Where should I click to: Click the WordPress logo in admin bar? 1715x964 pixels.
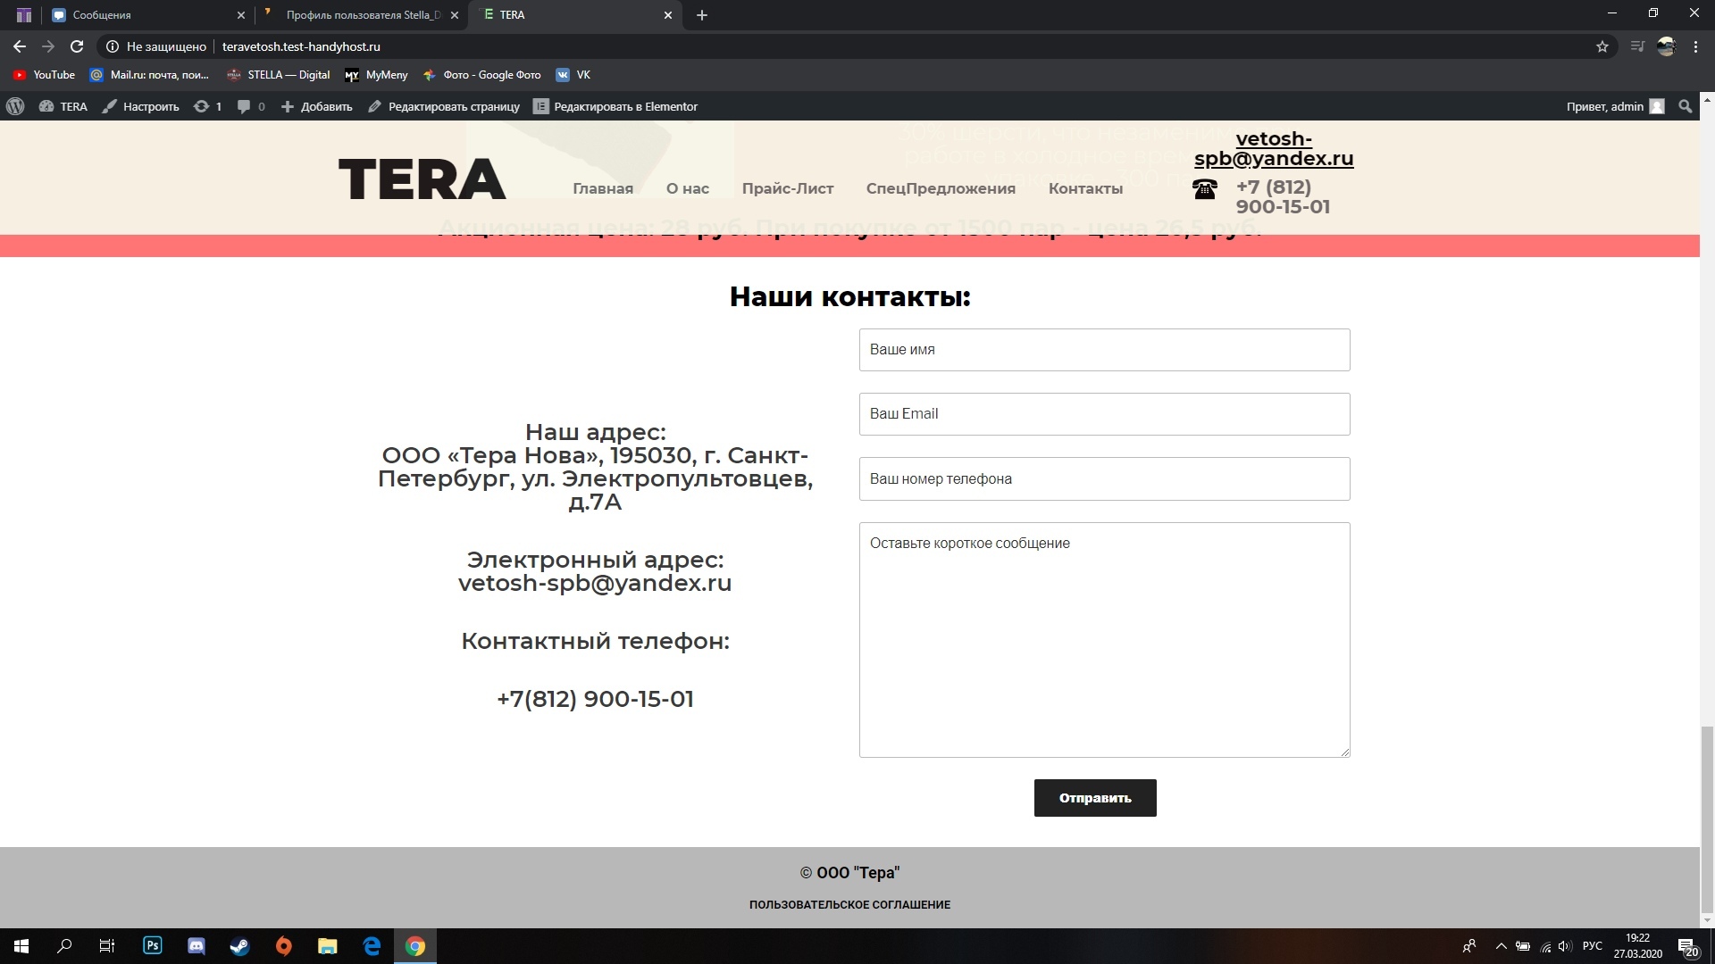15,106
